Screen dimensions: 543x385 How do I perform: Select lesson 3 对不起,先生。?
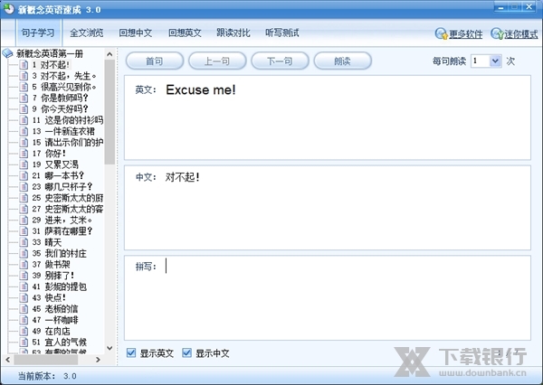tap(64, 76)
